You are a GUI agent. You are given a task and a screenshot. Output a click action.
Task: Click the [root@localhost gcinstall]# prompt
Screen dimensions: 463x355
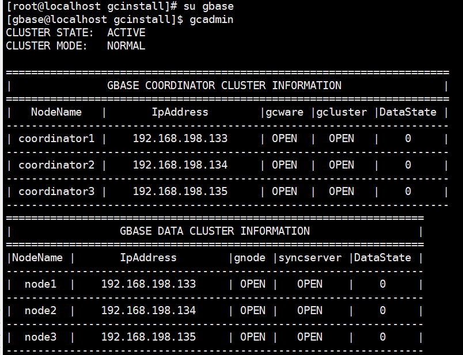click(x=92, y=6)
